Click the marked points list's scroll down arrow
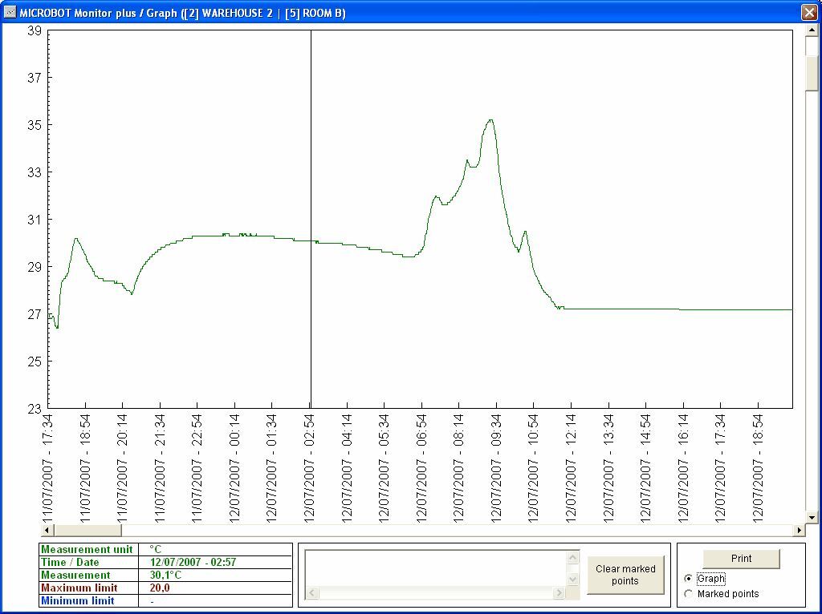Image resolution: width=822 pixels, height=614 pixels. (x=572, y=579)
